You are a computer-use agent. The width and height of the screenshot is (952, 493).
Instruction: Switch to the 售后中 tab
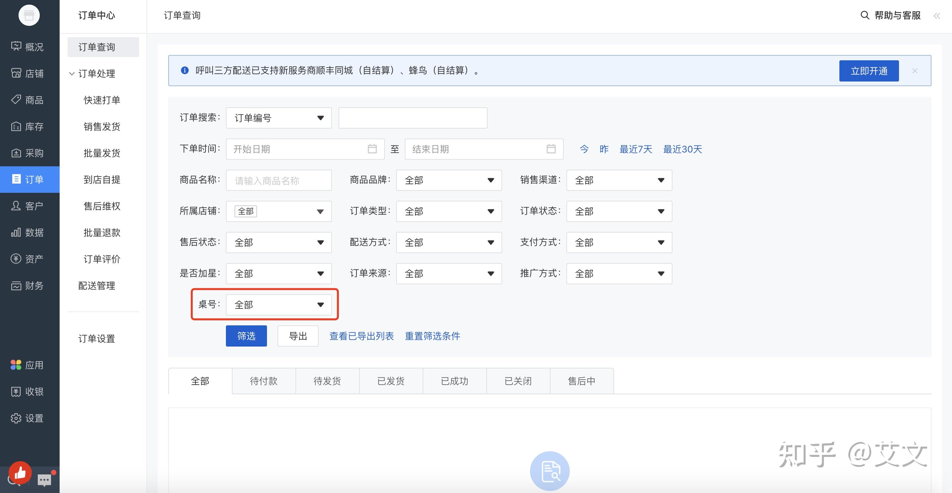581,381
